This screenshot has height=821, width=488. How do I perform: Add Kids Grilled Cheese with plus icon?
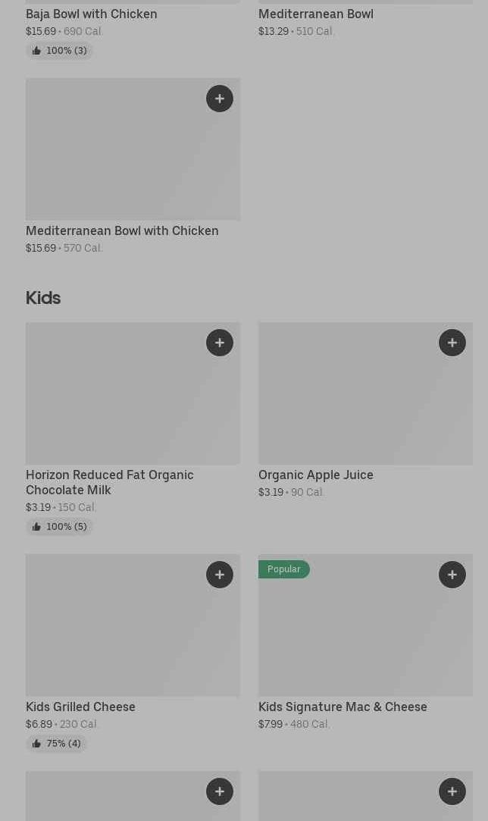click(x=220, y=575)
